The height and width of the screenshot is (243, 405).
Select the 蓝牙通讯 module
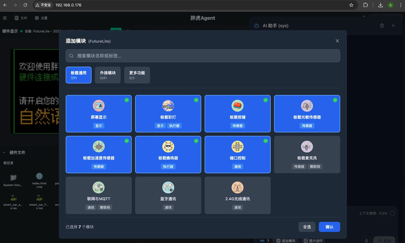pyautogui.click(x=168, y=196)
